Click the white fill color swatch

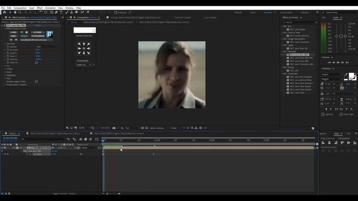click(x=351, y=75)
